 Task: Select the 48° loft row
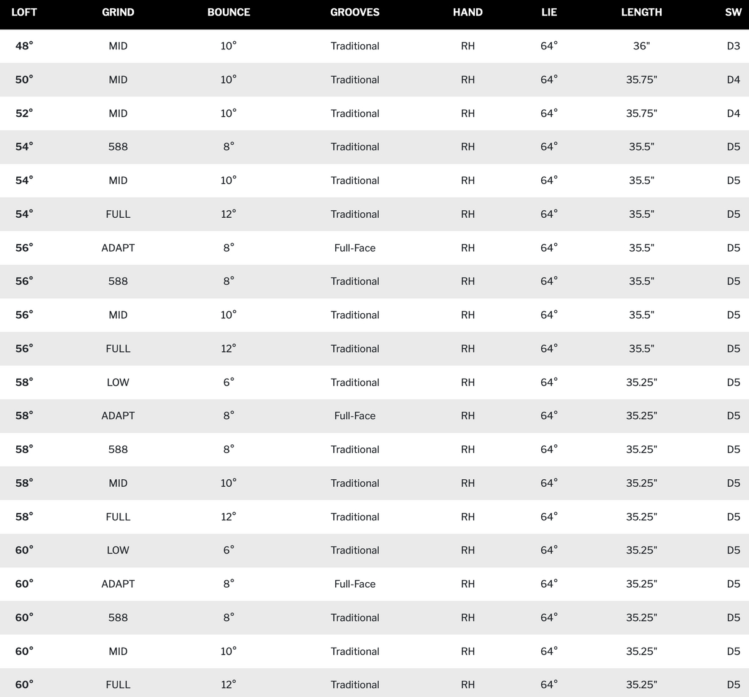coord(374,46)
